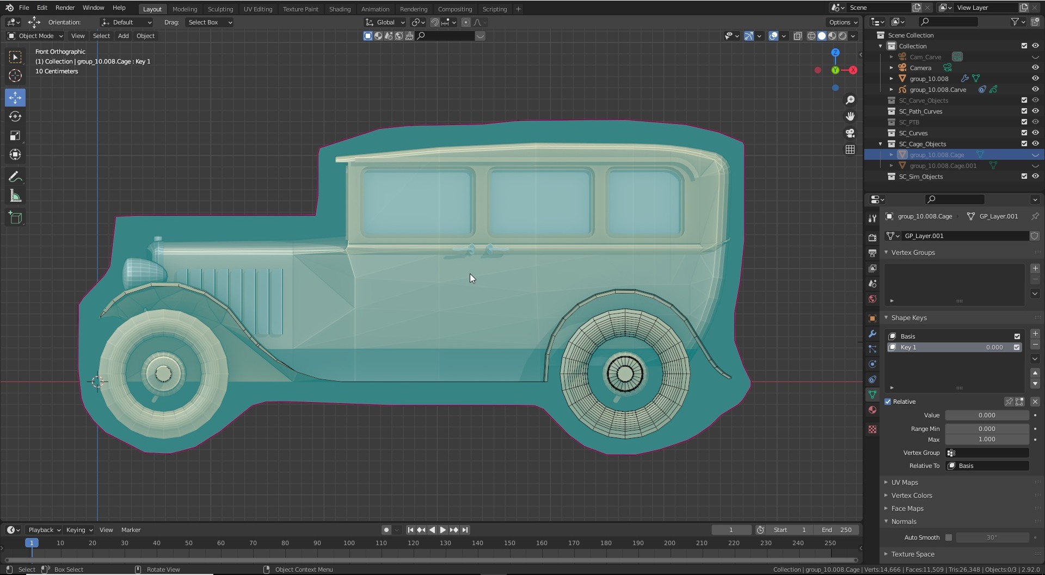Collapse the Shape Keys panel
The image size is (1045, 575).
tap(886, 318)
